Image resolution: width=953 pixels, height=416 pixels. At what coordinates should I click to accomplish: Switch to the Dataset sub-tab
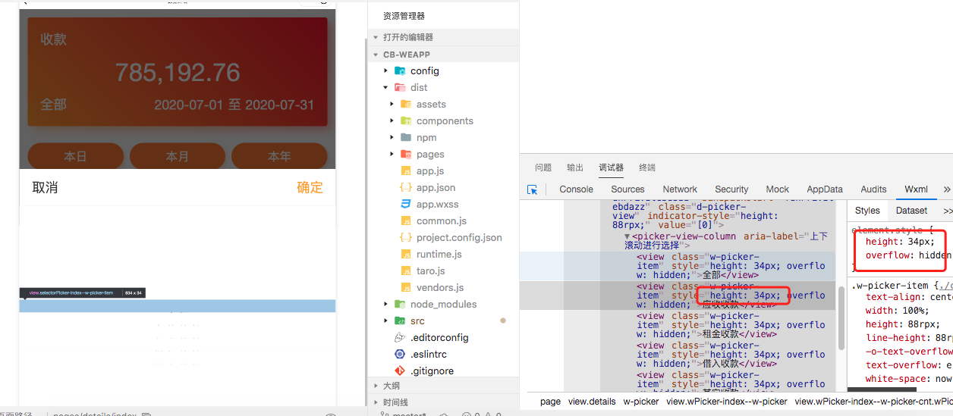click(x=911, y=211)
